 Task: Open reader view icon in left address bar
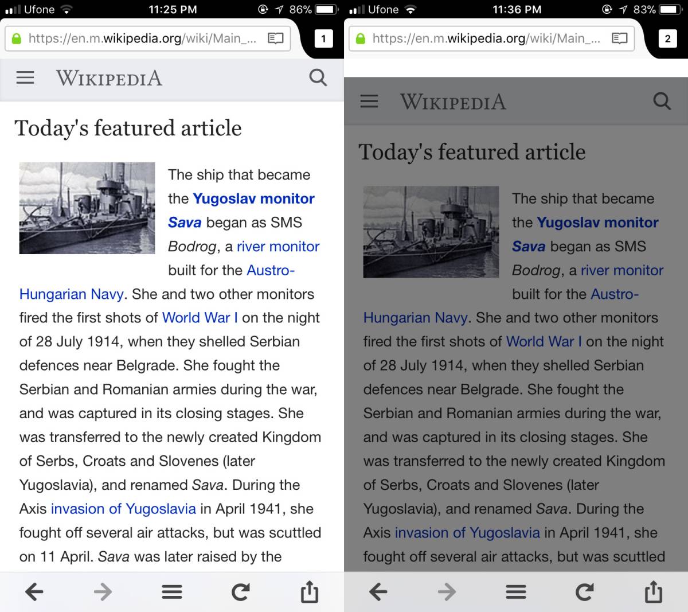tap(276, 38)
